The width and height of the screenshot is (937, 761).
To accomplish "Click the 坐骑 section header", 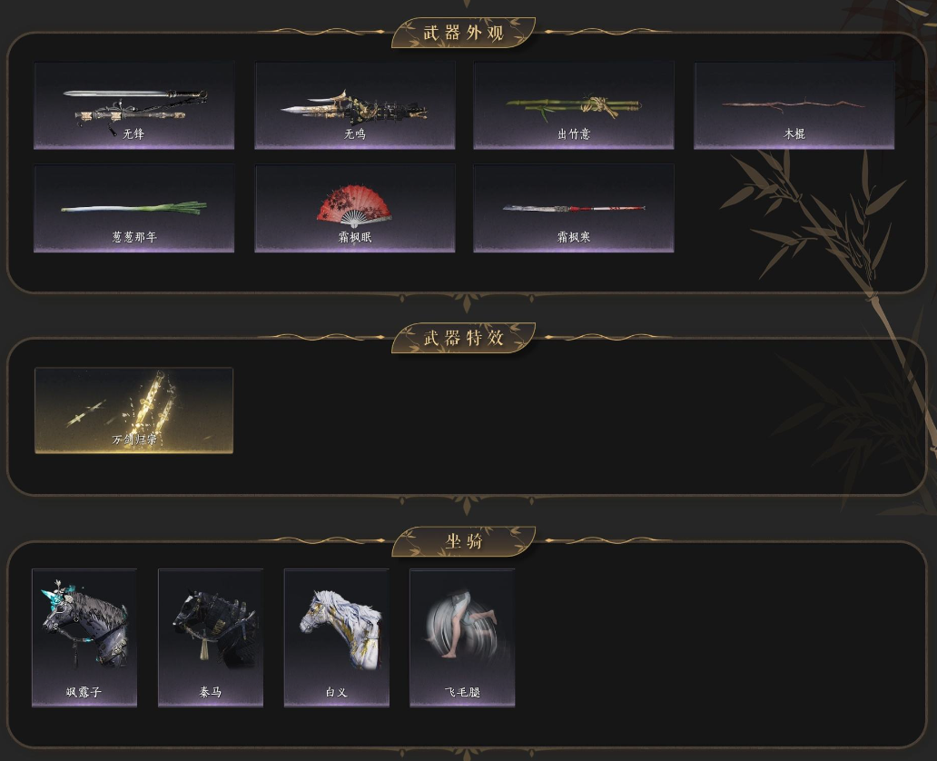I will tap(463, 541).
